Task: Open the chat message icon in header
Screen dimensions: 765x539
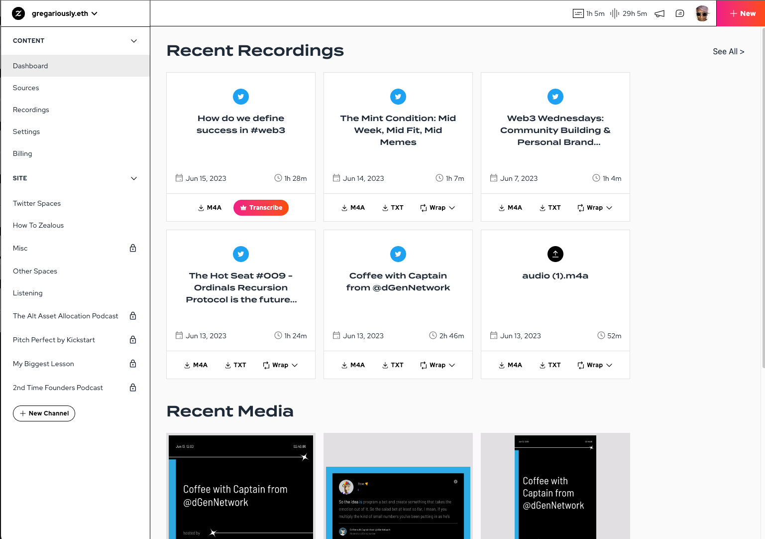Action: 680,13
